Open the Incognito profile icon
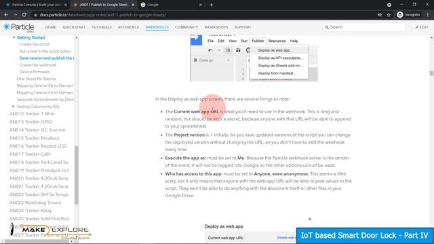This screenshot has width=434, height=244. coord(400,15)
